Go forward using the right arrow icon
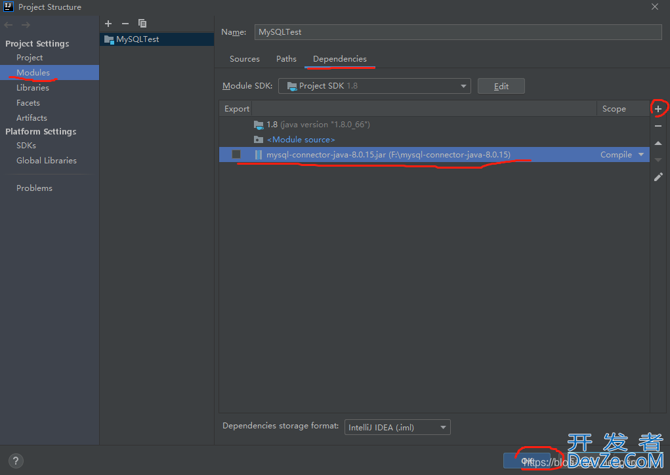This screenshot has width=670, height=475. pos(26,25)
